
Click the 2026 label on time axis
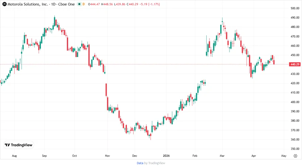pos(166,156)
